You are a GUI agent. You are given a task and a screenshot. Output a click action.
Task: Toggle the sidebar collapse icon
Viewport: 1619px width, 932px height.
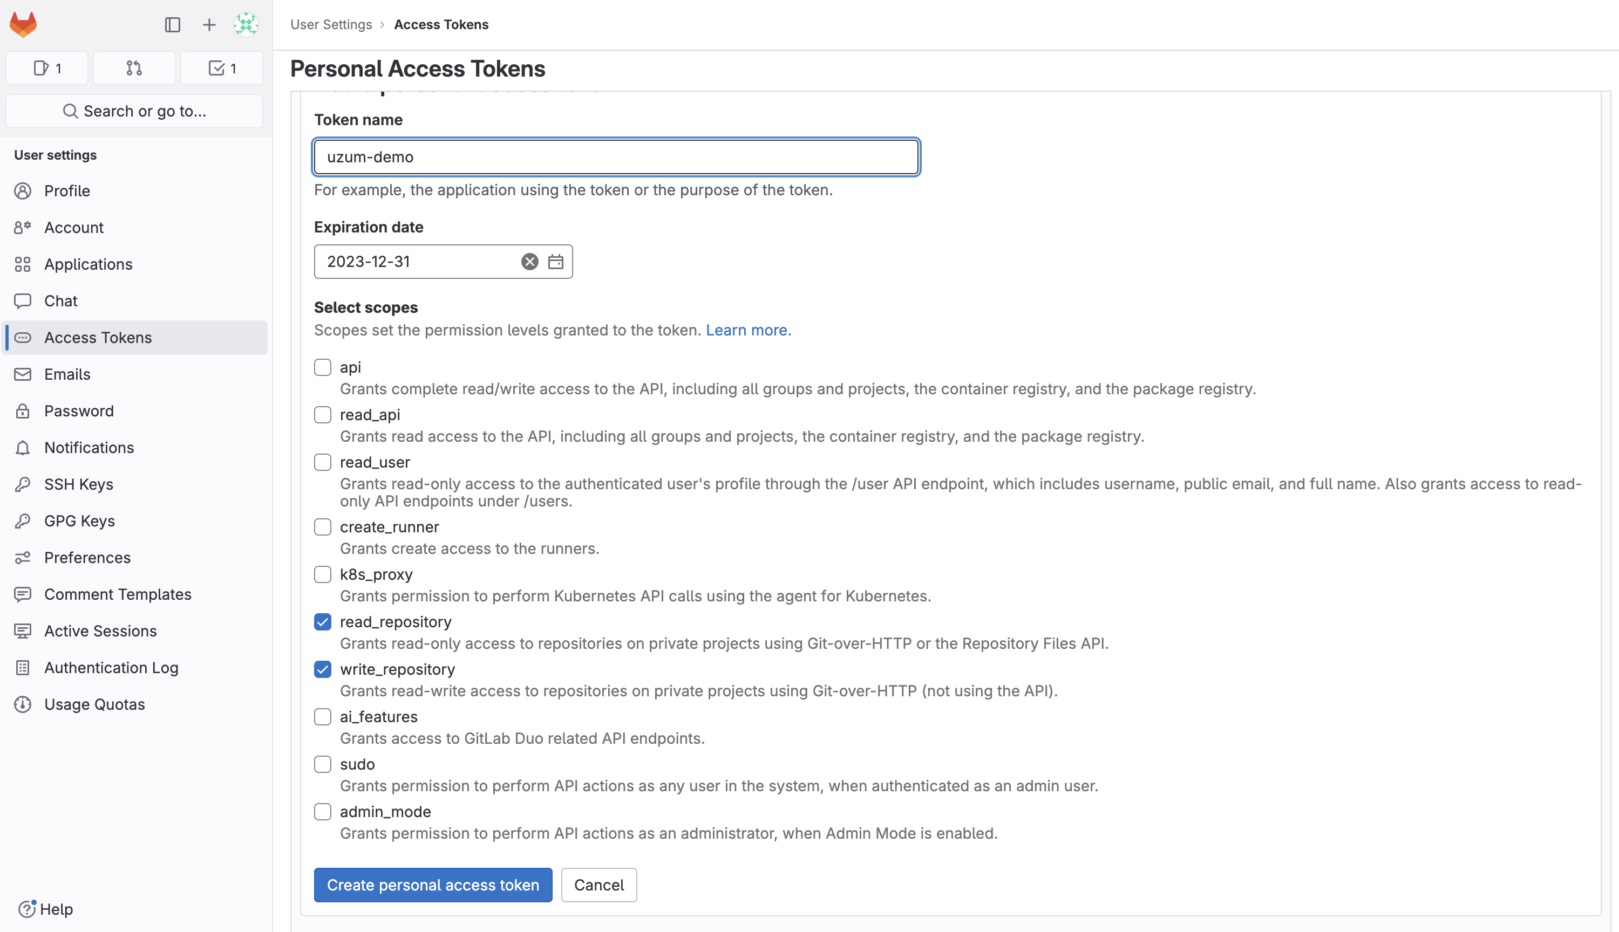(x=172, y=24)
